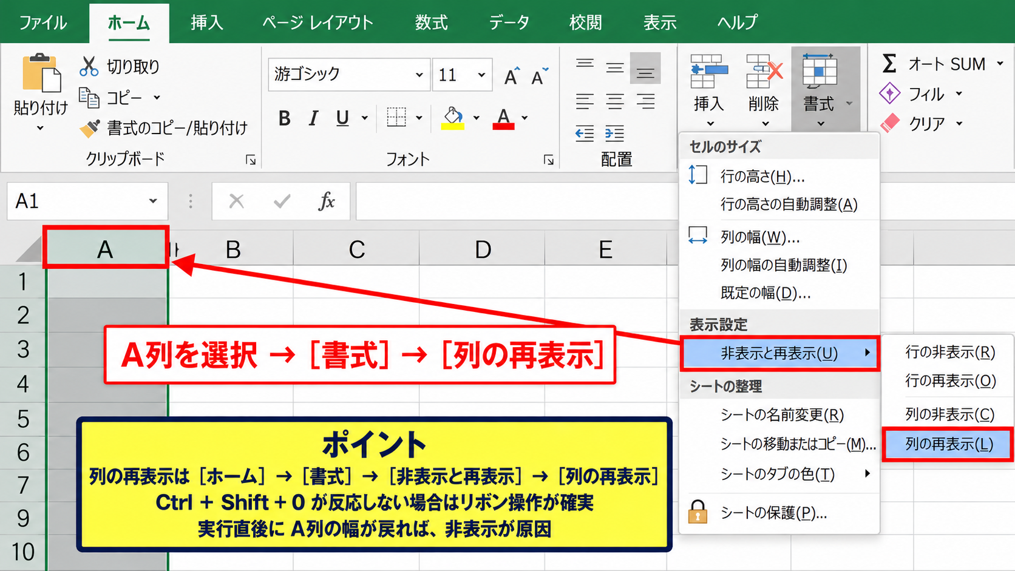
Task: Open the font color dropdown arrow
Action: tap(524, 118)
